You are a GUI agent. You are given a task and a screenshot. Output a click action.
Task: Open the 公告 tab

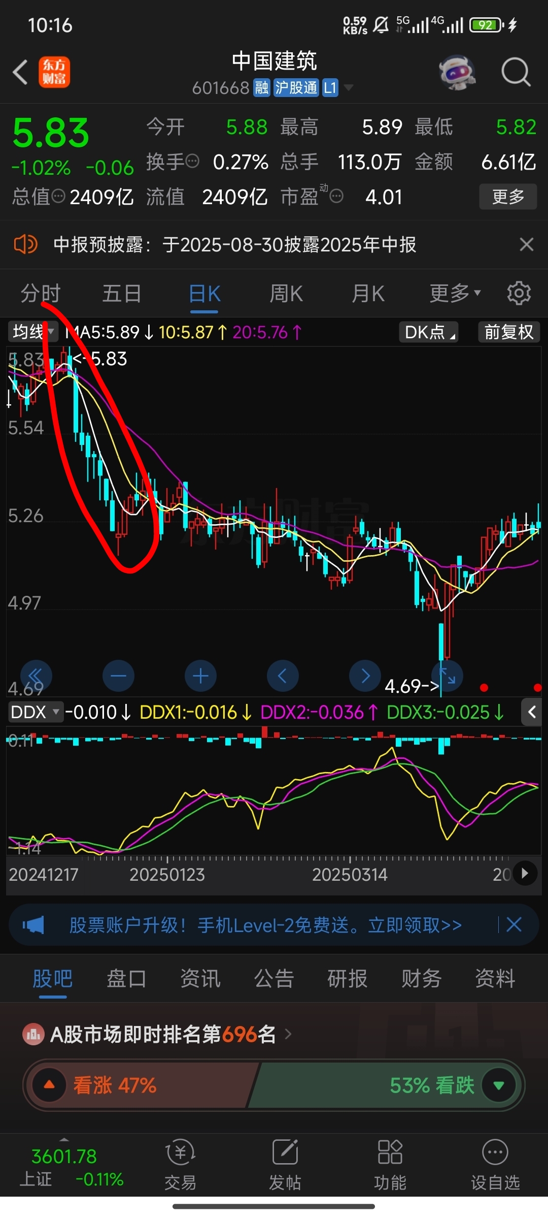point(274,978)
